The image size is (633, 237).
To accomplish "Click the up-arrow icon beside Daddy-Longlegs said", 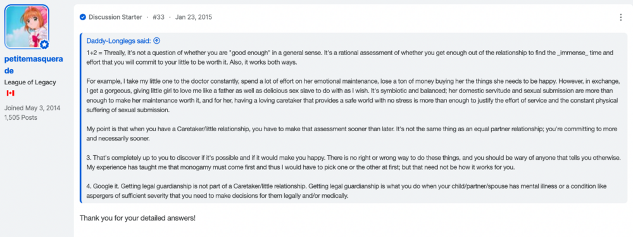I will point(157,41).
